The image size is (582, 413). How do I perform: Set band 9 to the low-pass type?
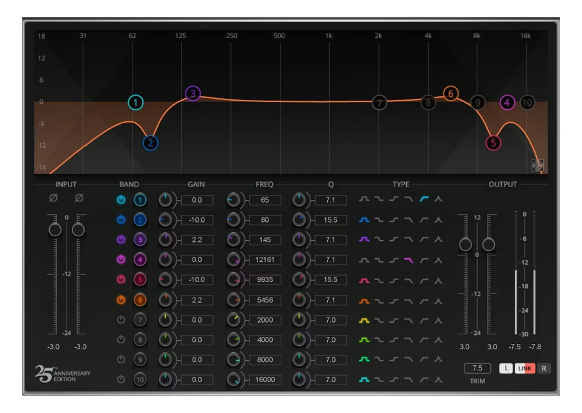click(409, 359)
